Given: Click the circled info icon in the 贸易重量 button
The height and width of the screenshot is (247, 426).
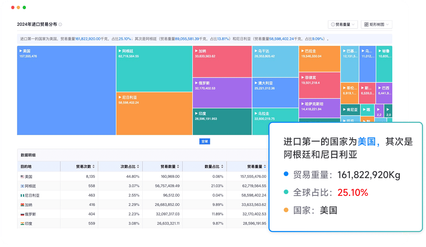Looking at the screenshot, I should pos(333,24).
